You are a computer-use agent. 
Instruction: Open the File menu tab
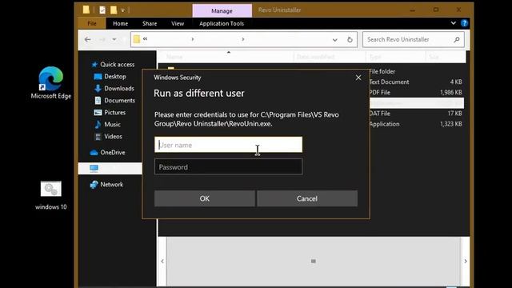(x=92, y=23)
